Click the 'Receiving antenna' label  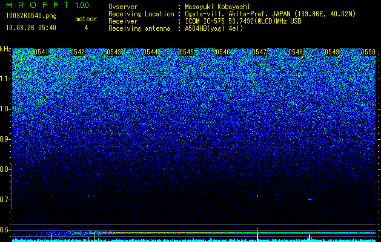click(x=139, y=28)
